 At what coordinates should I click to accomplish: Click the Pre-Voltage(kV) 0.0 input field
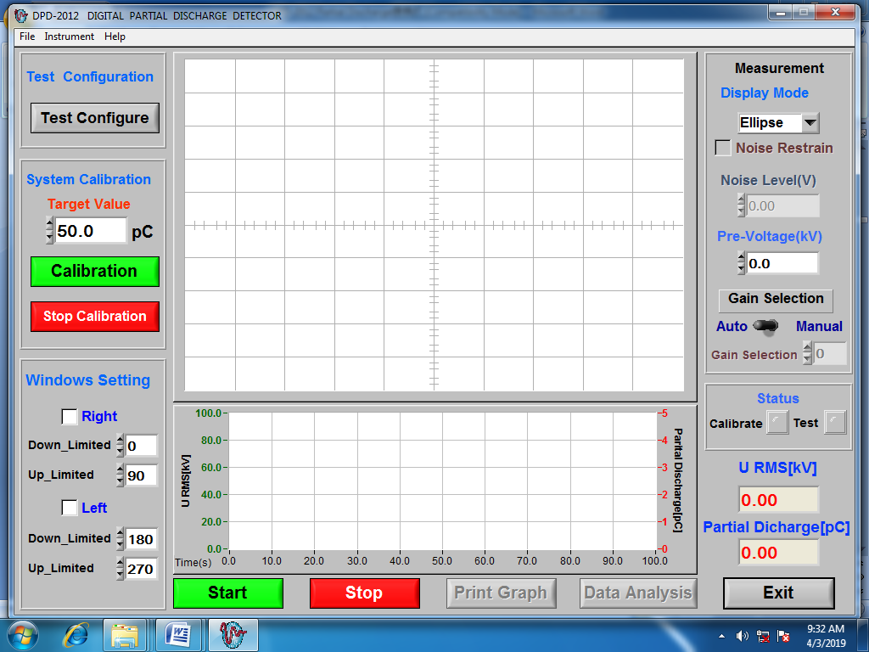(782, 263)
